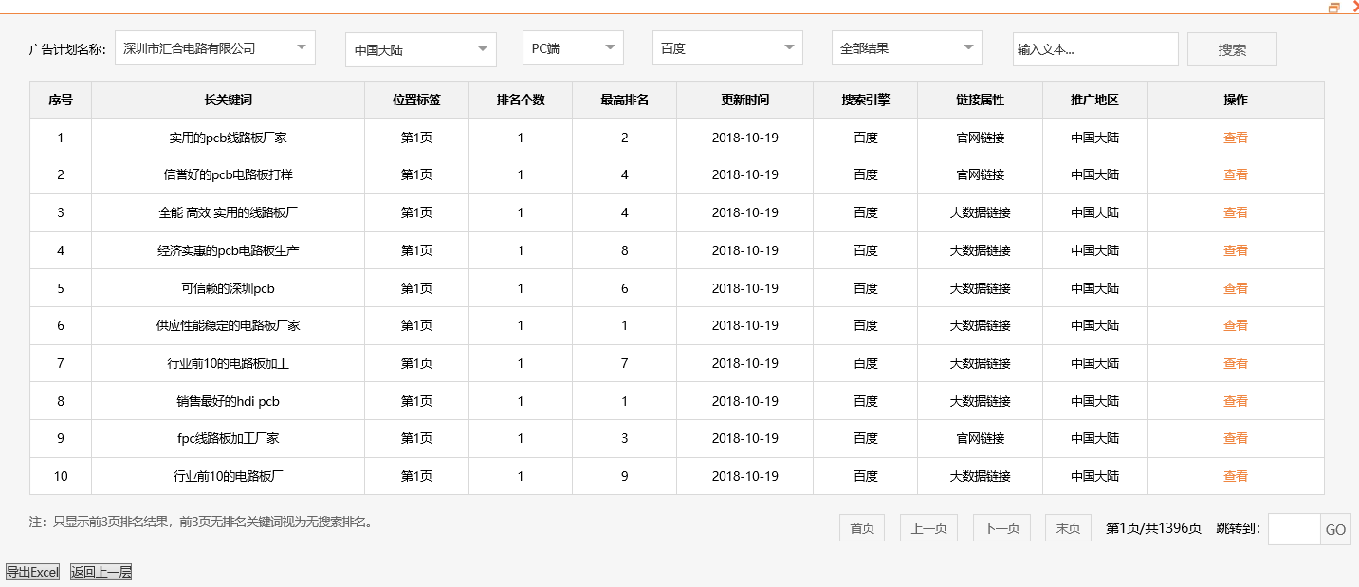Viewport: 1359px width, 587px height.
Task: Click 查看 link for 可信赖的深圳pcb
Action: click(1236, 287)
